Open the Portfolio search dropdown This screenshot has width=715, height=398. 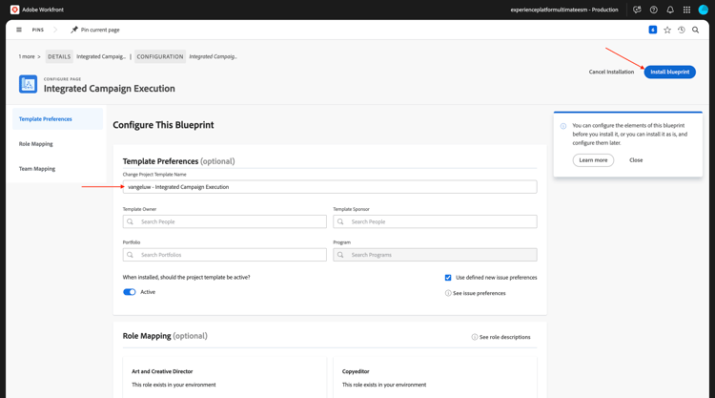224,255
